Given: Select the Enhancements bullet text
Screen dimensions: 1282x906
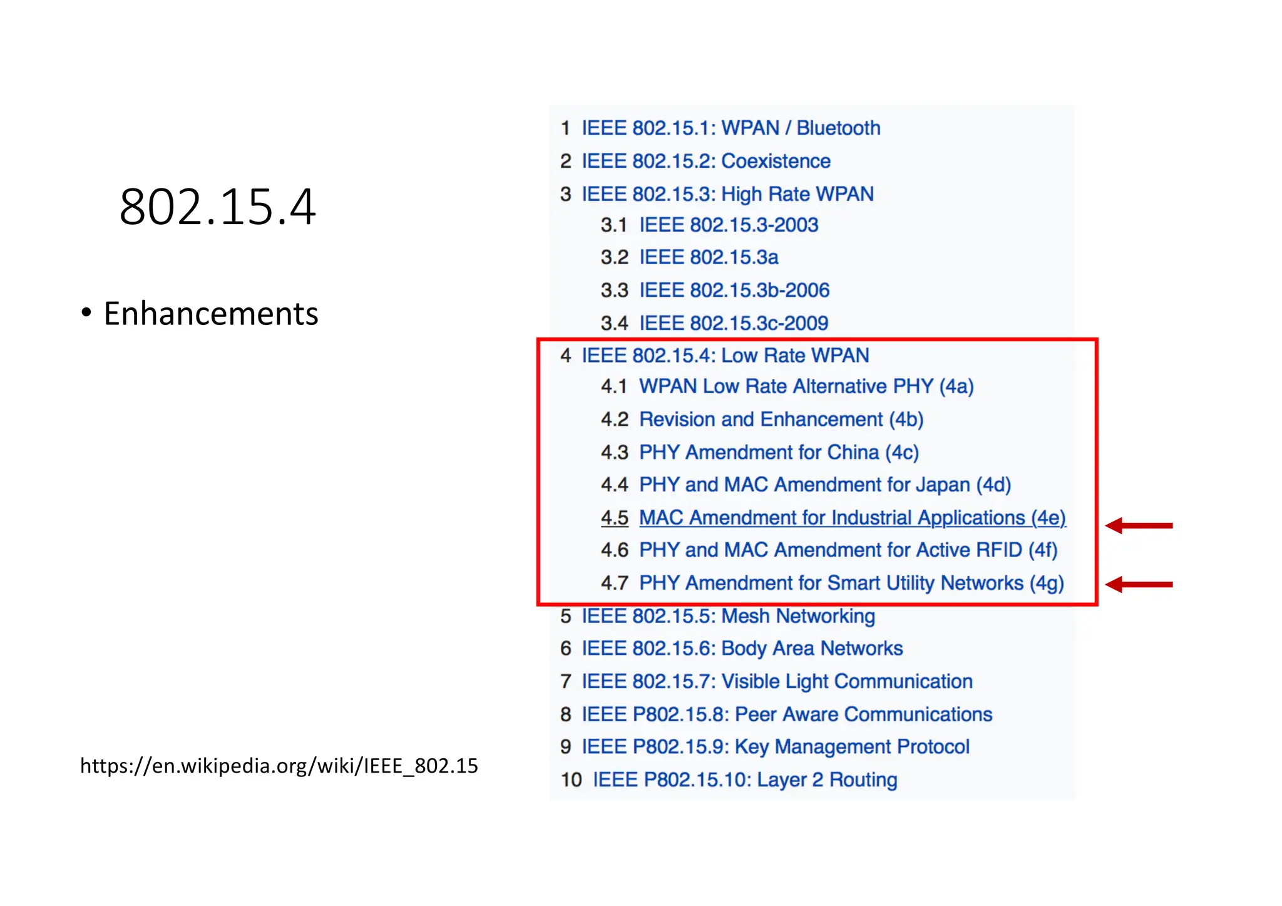Looking at the screenshot, I should pos(211,314).
